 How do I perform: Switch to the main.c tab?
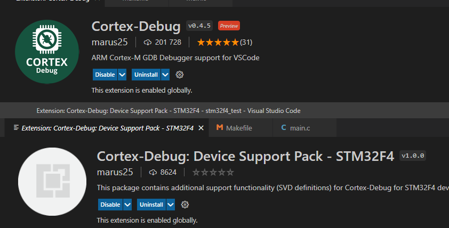click(304, 128)
